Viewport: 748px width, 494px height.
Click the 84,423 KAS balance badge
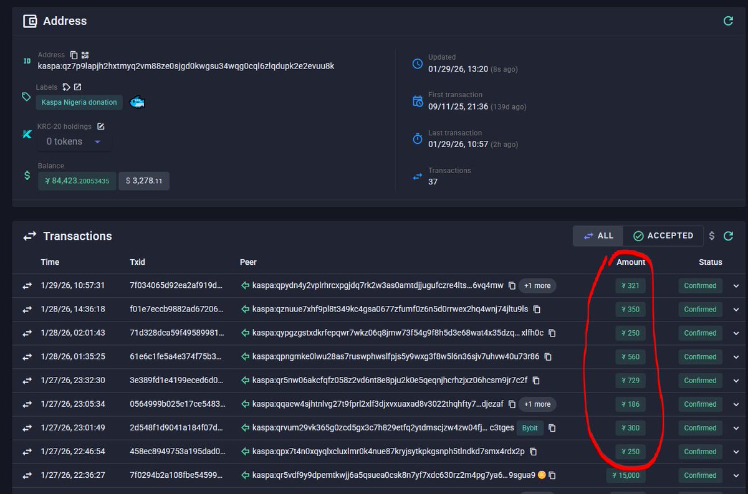[x=77, y=181]
